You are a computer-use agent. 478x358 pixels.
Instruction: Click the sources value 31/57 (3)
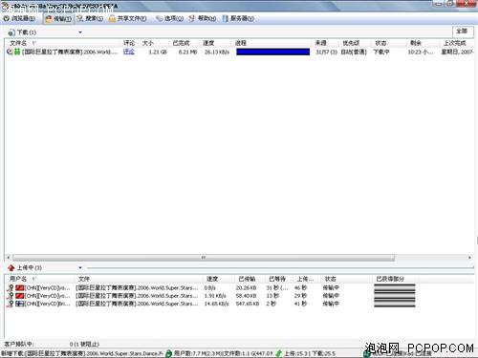point(326,52)
